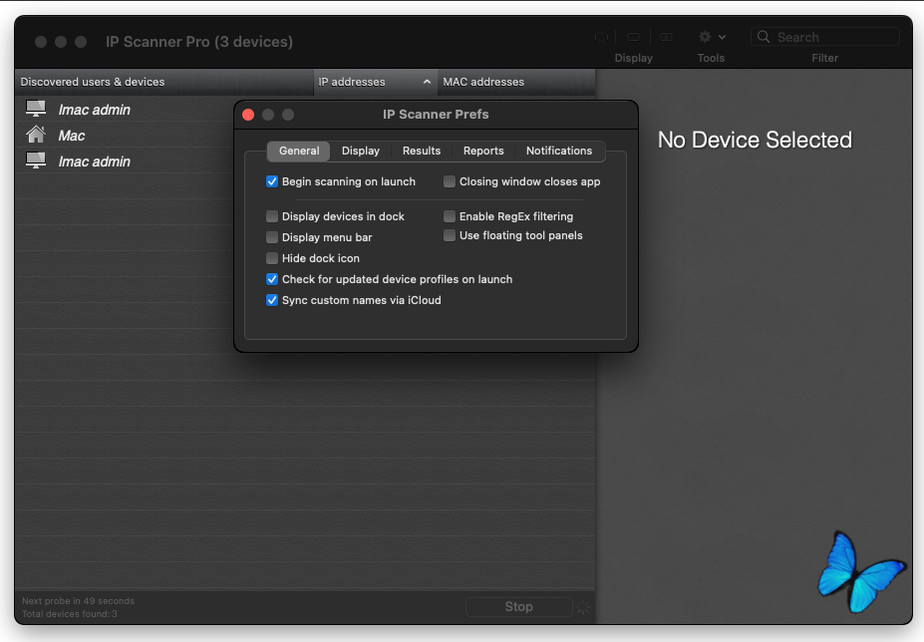Open the Tools gear menu
924x642 pixels.
tap(712, 37)
